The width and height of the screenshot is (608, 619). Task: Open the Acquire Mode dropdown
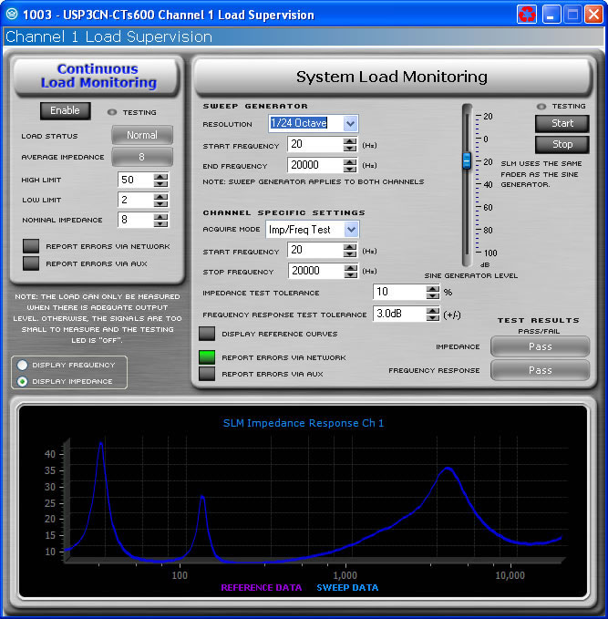click(351, 230)
